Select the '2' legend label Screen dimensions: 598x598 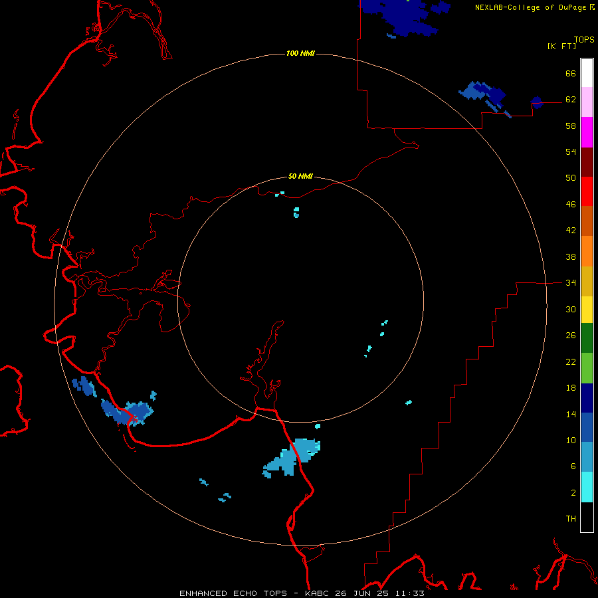[x=573, y=492]
